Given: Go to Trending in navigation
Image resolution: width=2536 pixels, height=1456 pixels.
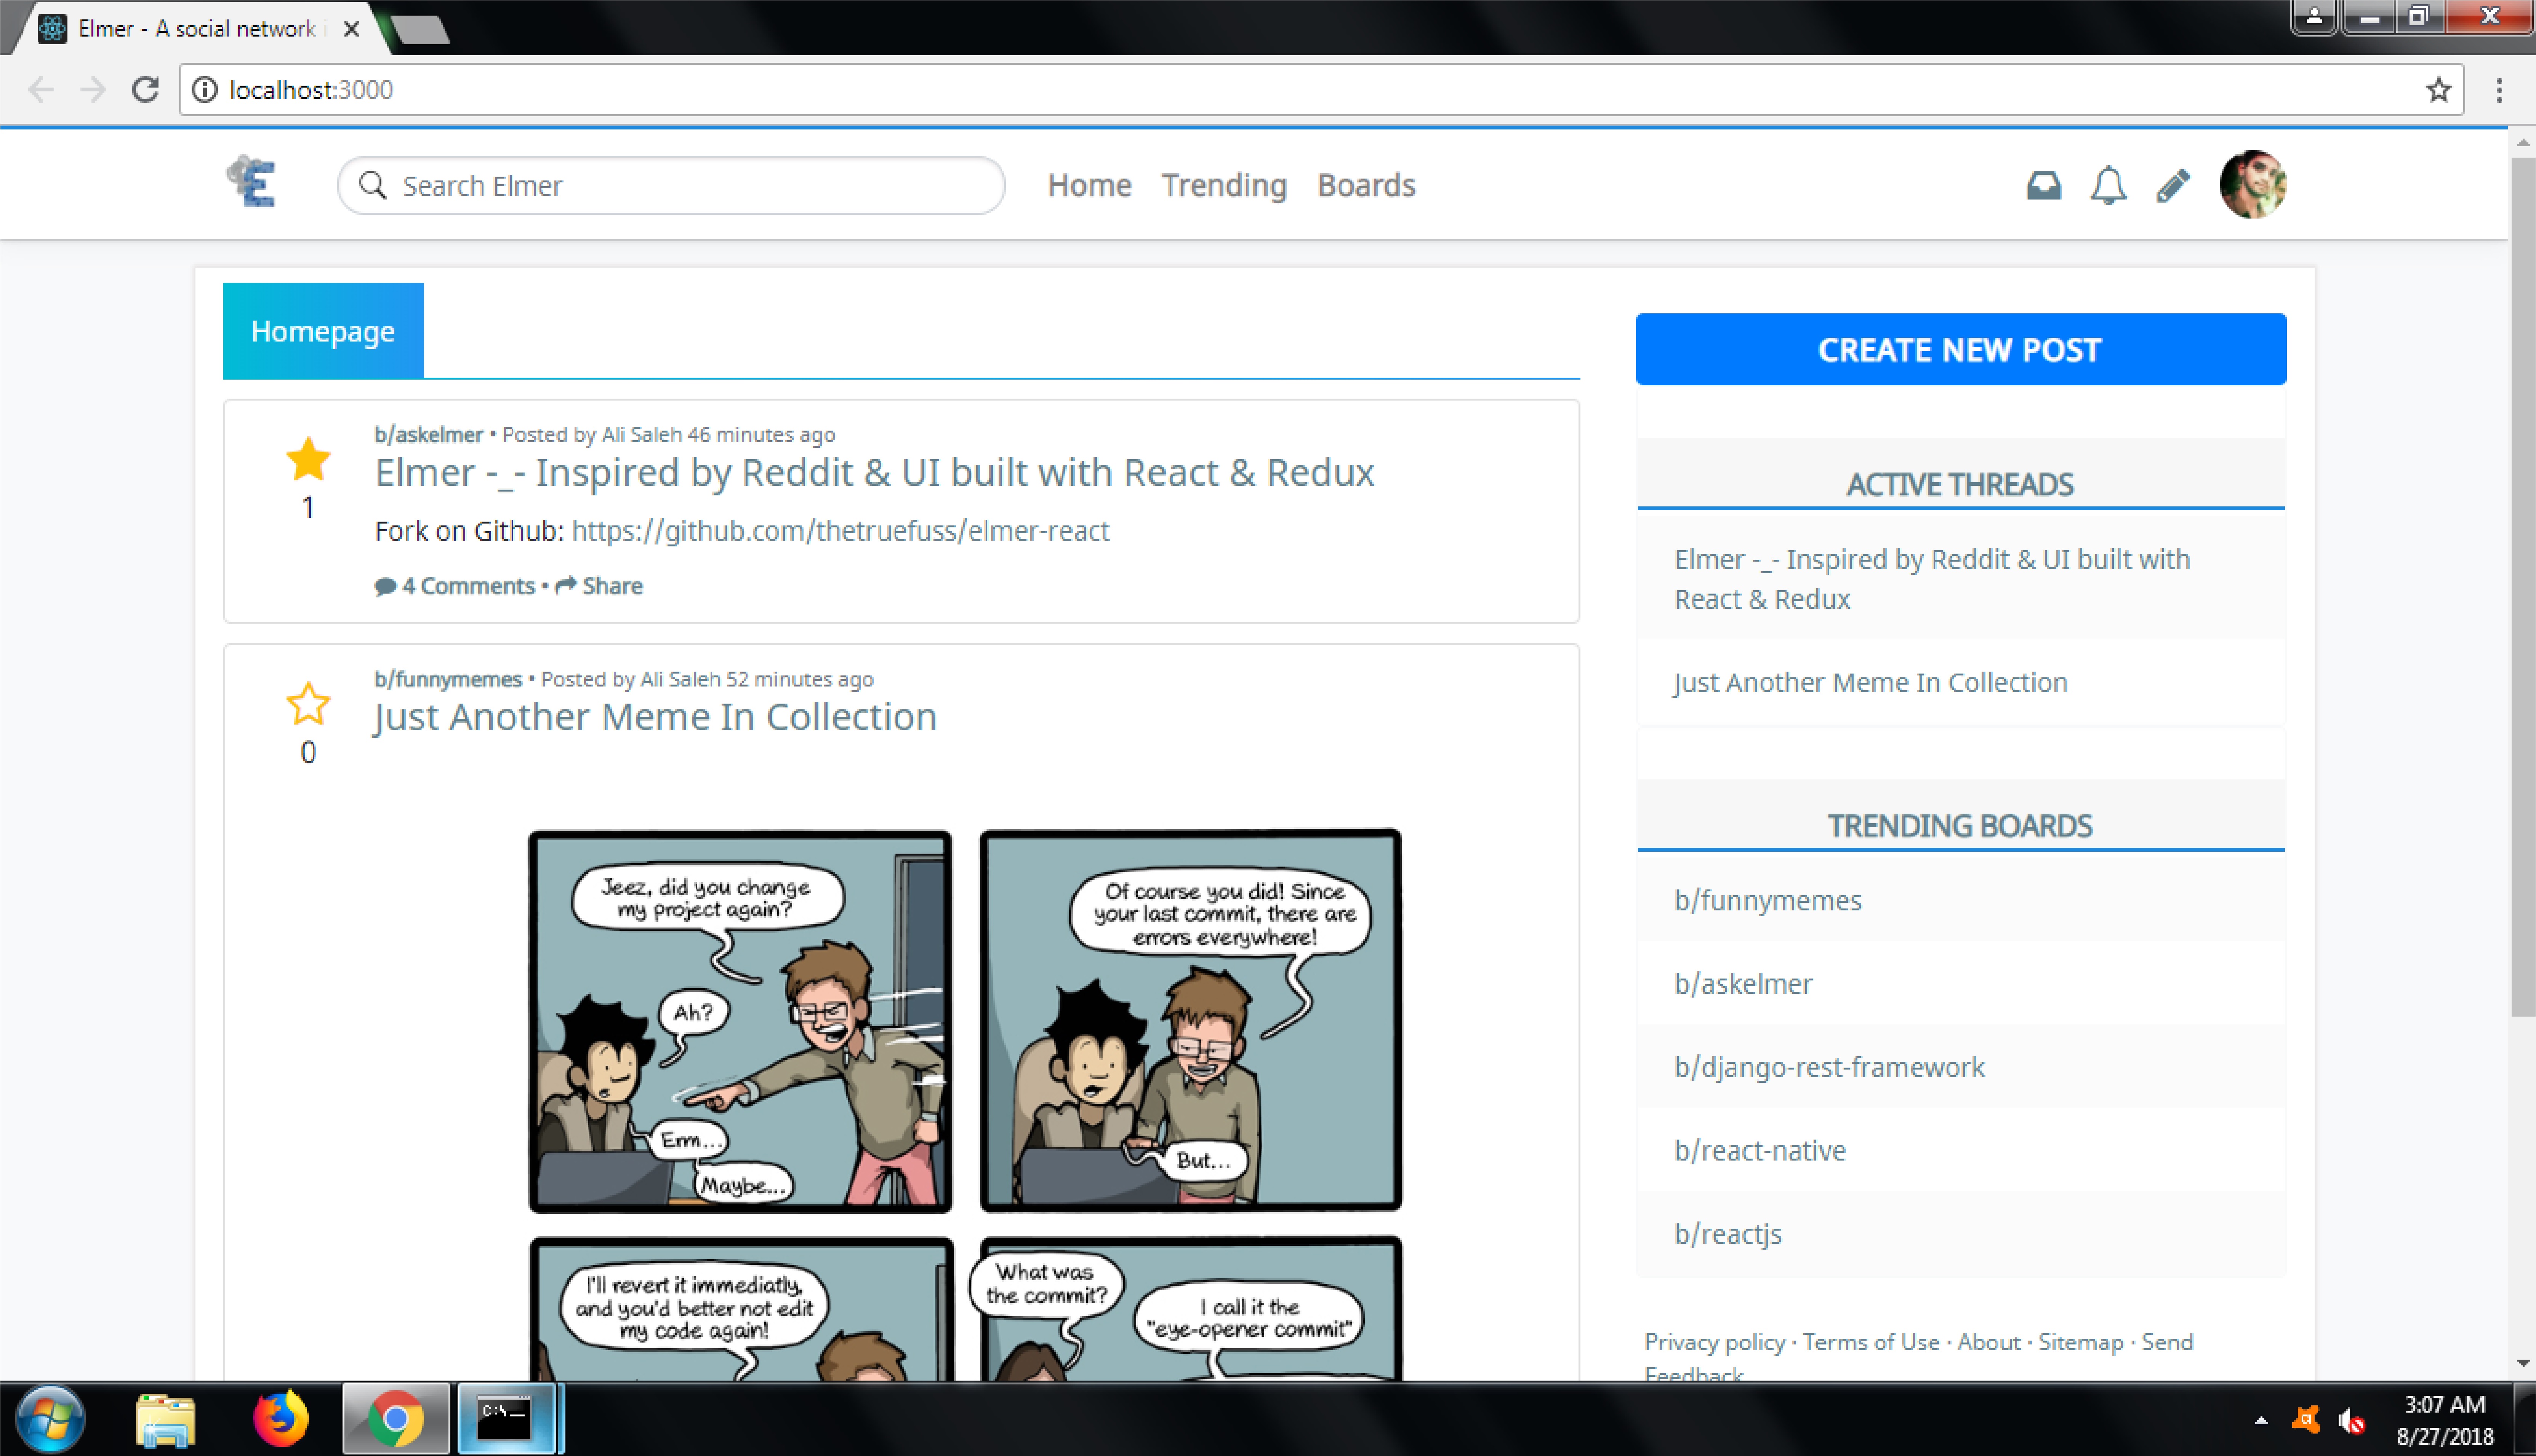Looking at the screenshot, I should click(x=1223, y=185).
